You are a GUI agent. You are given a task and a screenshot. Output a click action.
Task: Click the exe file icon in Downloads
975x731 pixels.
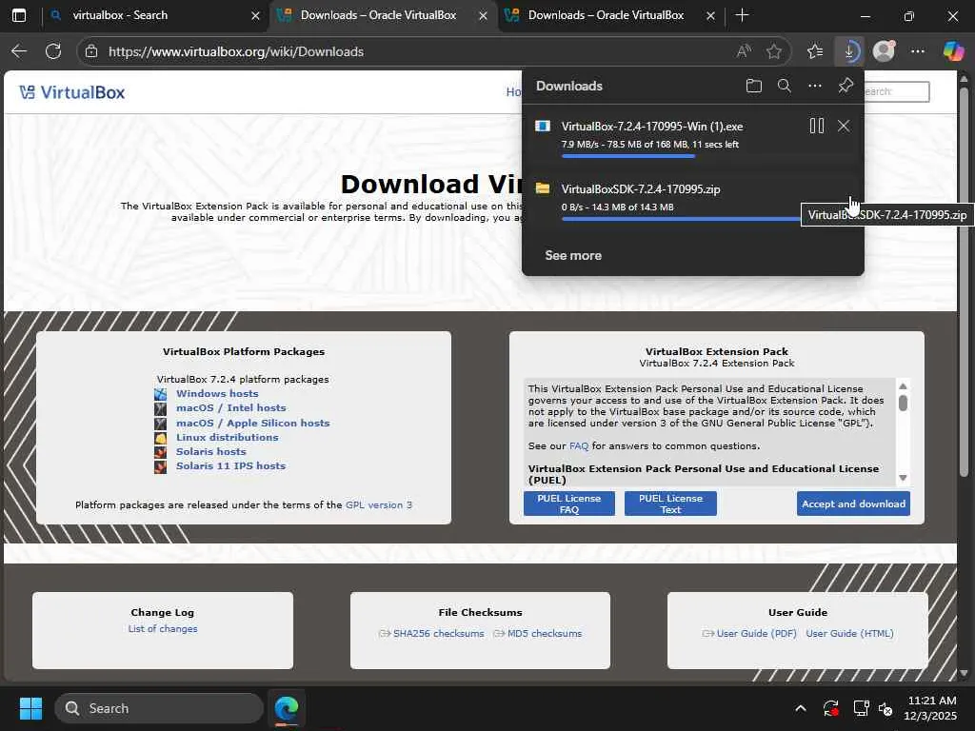pyautogui.click(x=543, y=127)
